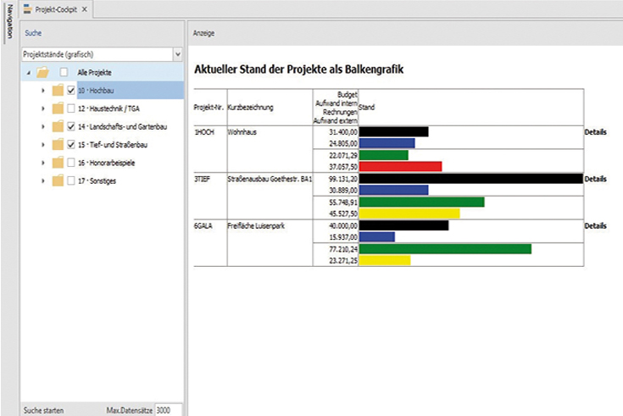Click the folder icon for 17 Sonstiges
This screenshot has height=416, width=623.
click(x=58, y=180)
